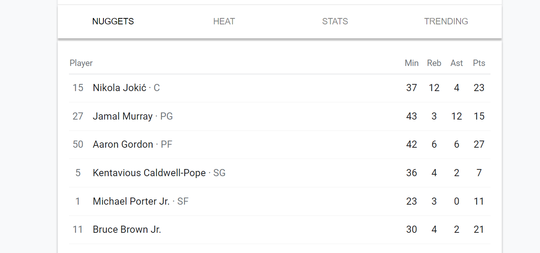Click the Min column header

click(411, 63)
